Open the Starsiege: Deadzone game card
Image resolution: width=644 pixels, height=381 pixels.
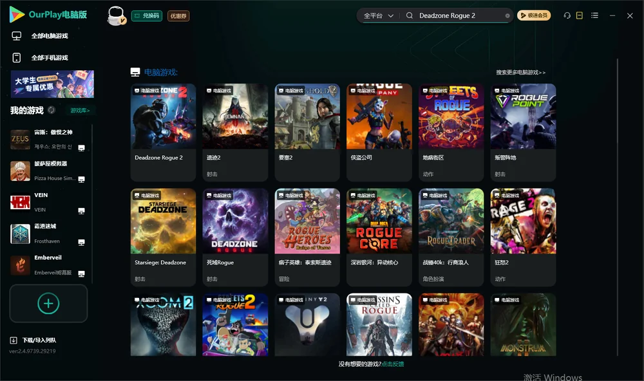tap(163, 237)
